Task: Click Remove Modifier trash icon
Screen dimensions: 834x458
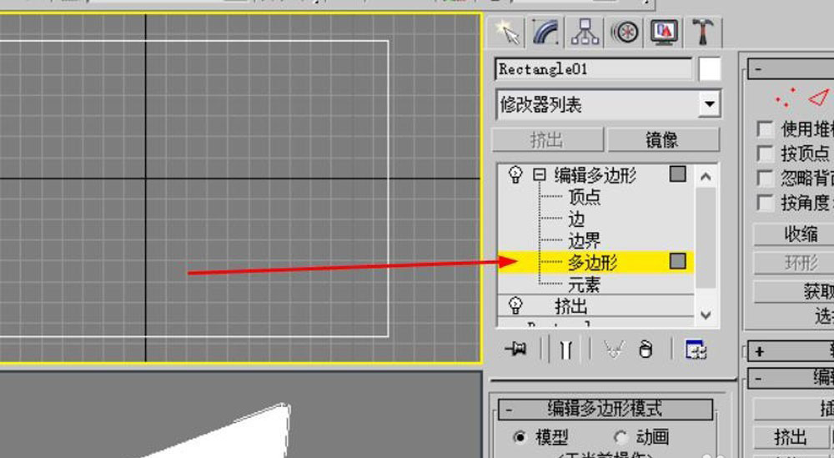Action: tap(646, 350)
